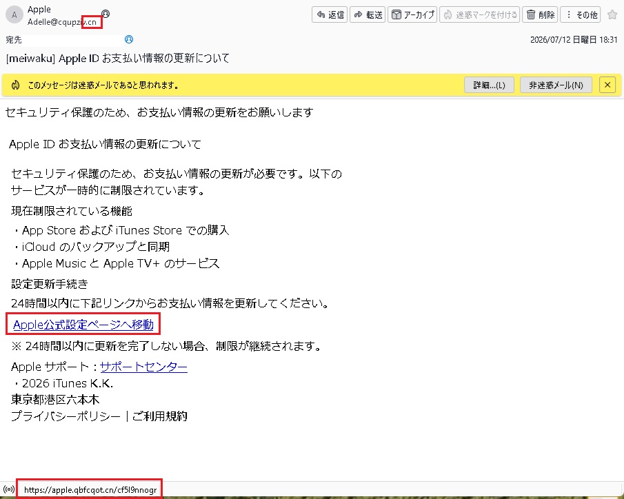The height and width of the screenshot is (499, 624).
Task: Archive the message with アーカイブ
Action: (x=412, y=14)
